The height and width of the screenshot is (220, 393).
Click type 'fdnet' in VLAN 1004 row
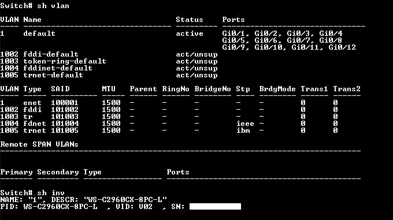[35, 124]
